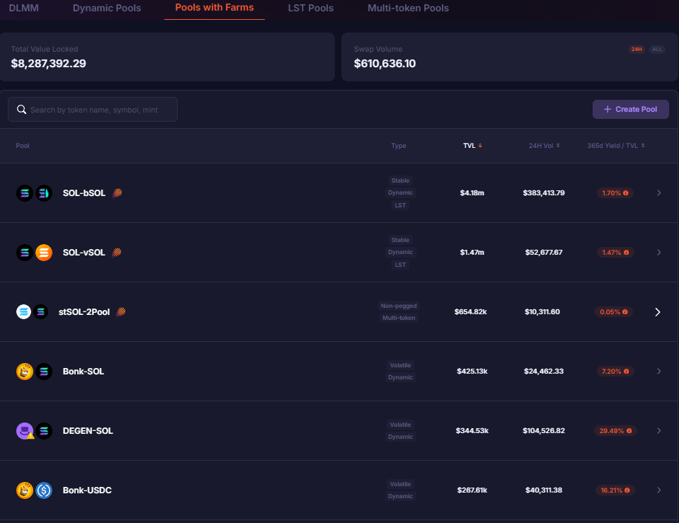This screenshot has width=679, height=523.
Task: Click the $654.82k TVL value
Action: tap(471, 311)
